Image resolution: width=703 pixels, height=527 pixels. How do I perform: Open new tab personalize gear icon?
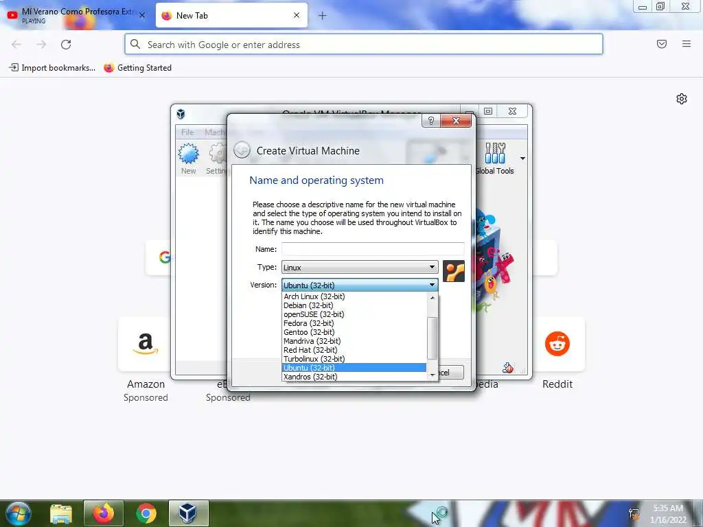[x=682, y=99]
